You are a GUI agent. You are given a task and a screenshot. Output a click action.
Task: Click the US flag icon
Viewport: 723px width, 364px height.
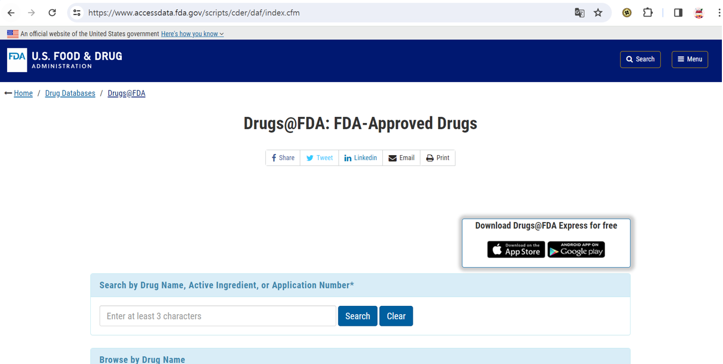(13, 34)
